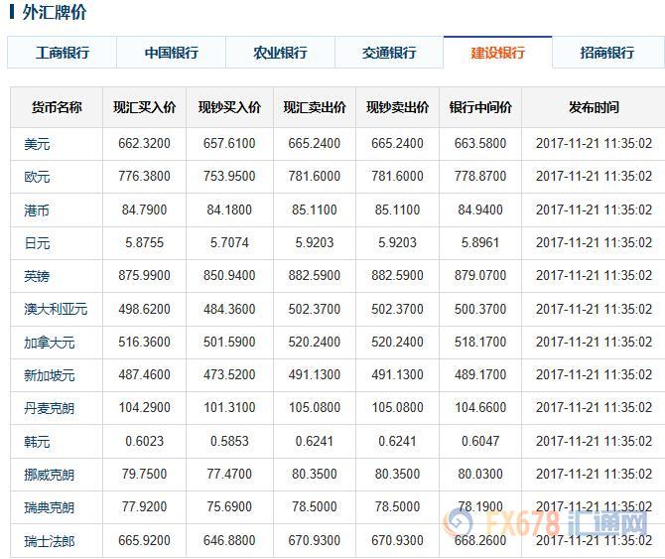The width and height of the screenshot is (665, 559).
Task: Select the 0.6023 value in 韩元 row
Action: (144, 441)
